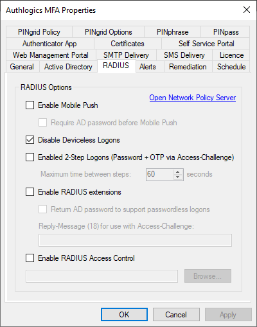Image resolution: width=257 pixels, height=327 pixels.
Task: Close the Authlogics MFA Properties dialog
Action: pyautogui.click(x=247, y=10)
